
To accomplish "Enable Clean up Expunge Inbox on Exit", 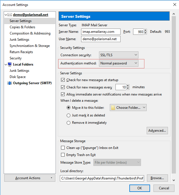I will (63, 148).
